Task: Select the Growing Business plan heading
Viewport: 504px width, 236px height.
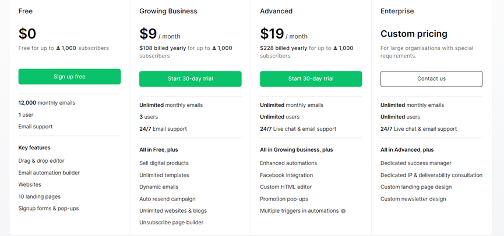Action: pos(168,11)
